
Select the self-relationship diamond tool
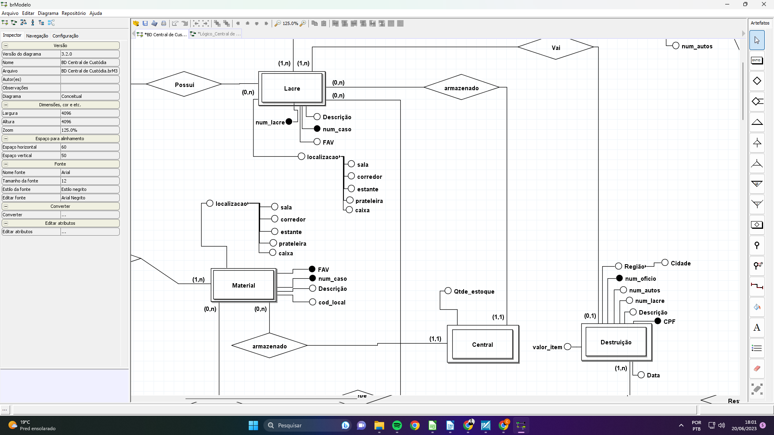tap(757, 101)
